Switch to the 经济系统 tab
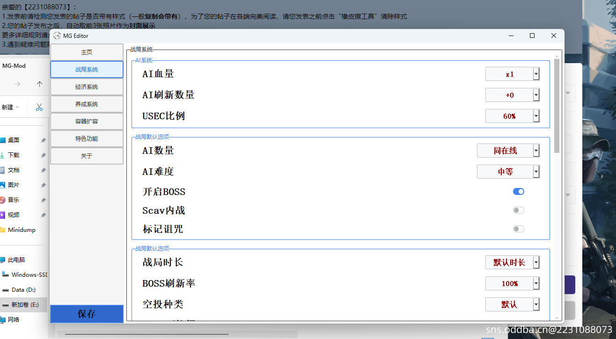The height and width of the screenshot is (339, 616). (x=87, y=87)
